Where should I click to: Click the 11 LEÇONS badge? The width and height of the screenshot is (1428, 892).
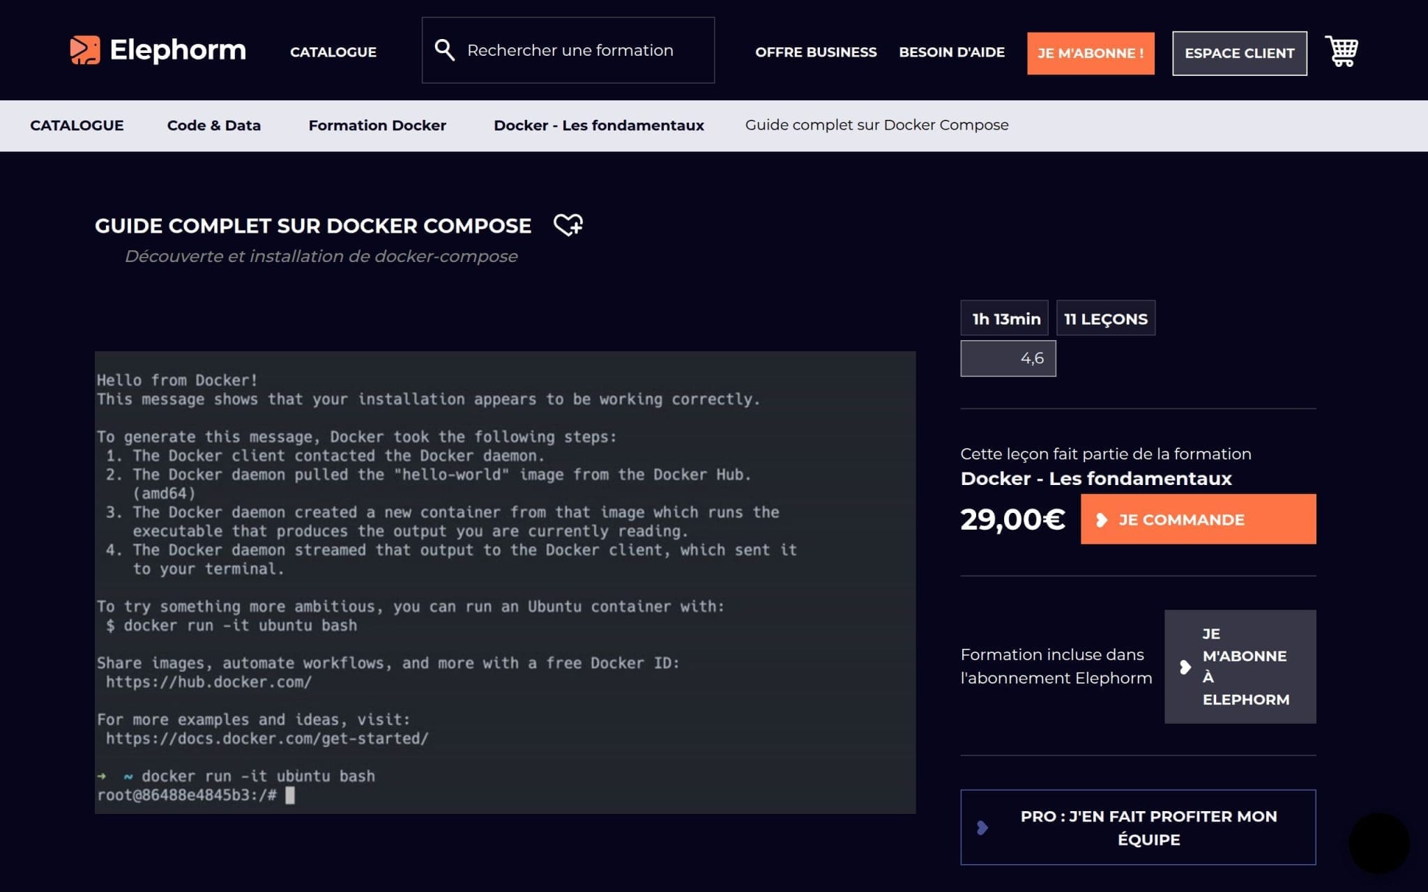coord(1106,318)
